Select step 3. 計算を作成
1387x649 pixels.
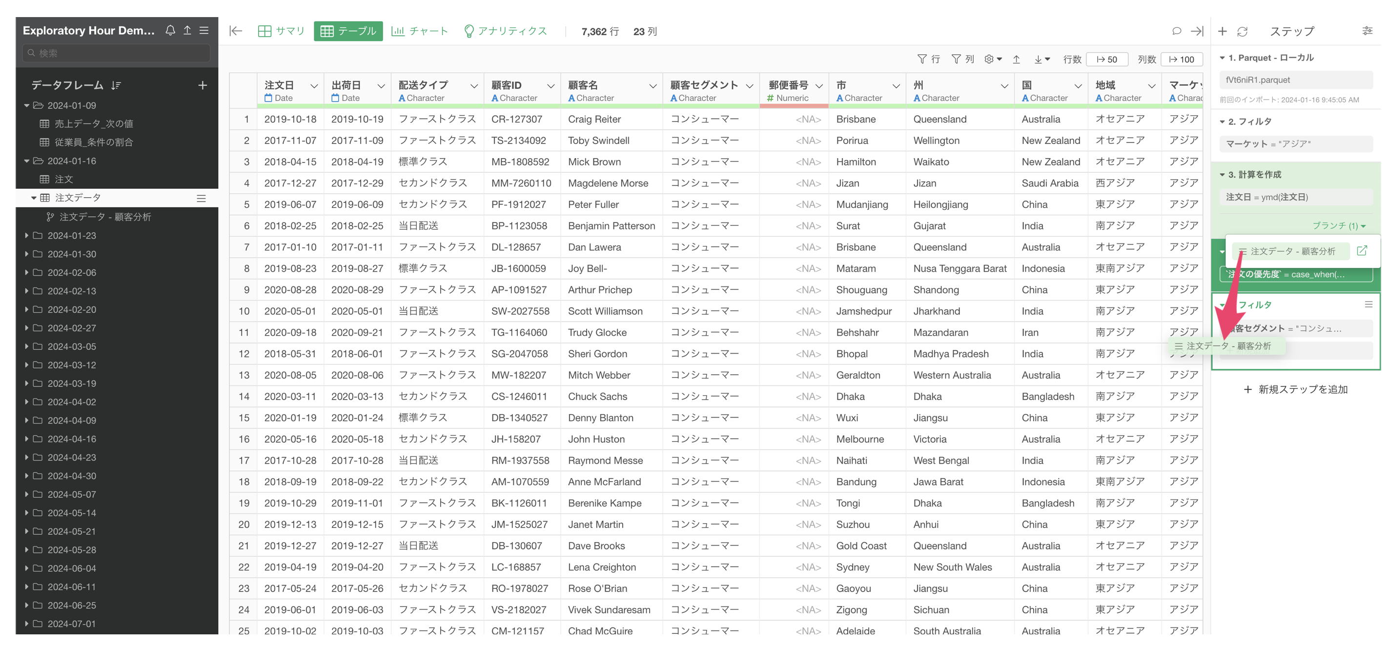coord(1254,174)
